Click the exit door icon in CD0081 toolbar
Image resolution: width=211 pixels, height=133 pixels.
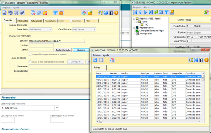point(201,60)
